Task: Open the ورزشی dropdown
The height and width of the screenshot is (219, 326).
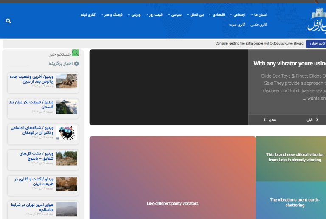Action: click(x=134, y=14)
